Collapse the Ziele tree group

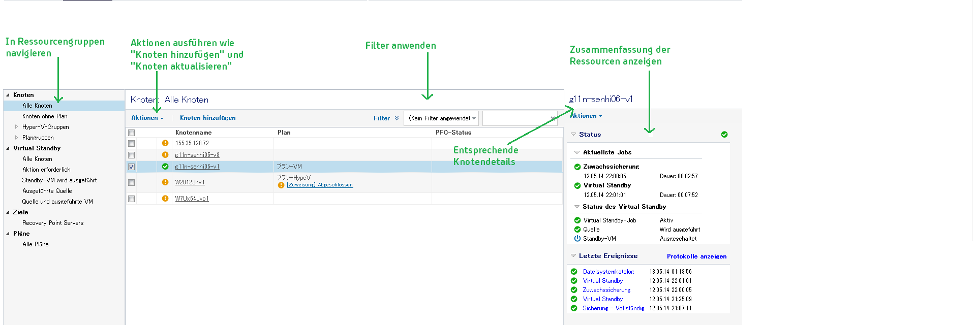tap(8, 212)
